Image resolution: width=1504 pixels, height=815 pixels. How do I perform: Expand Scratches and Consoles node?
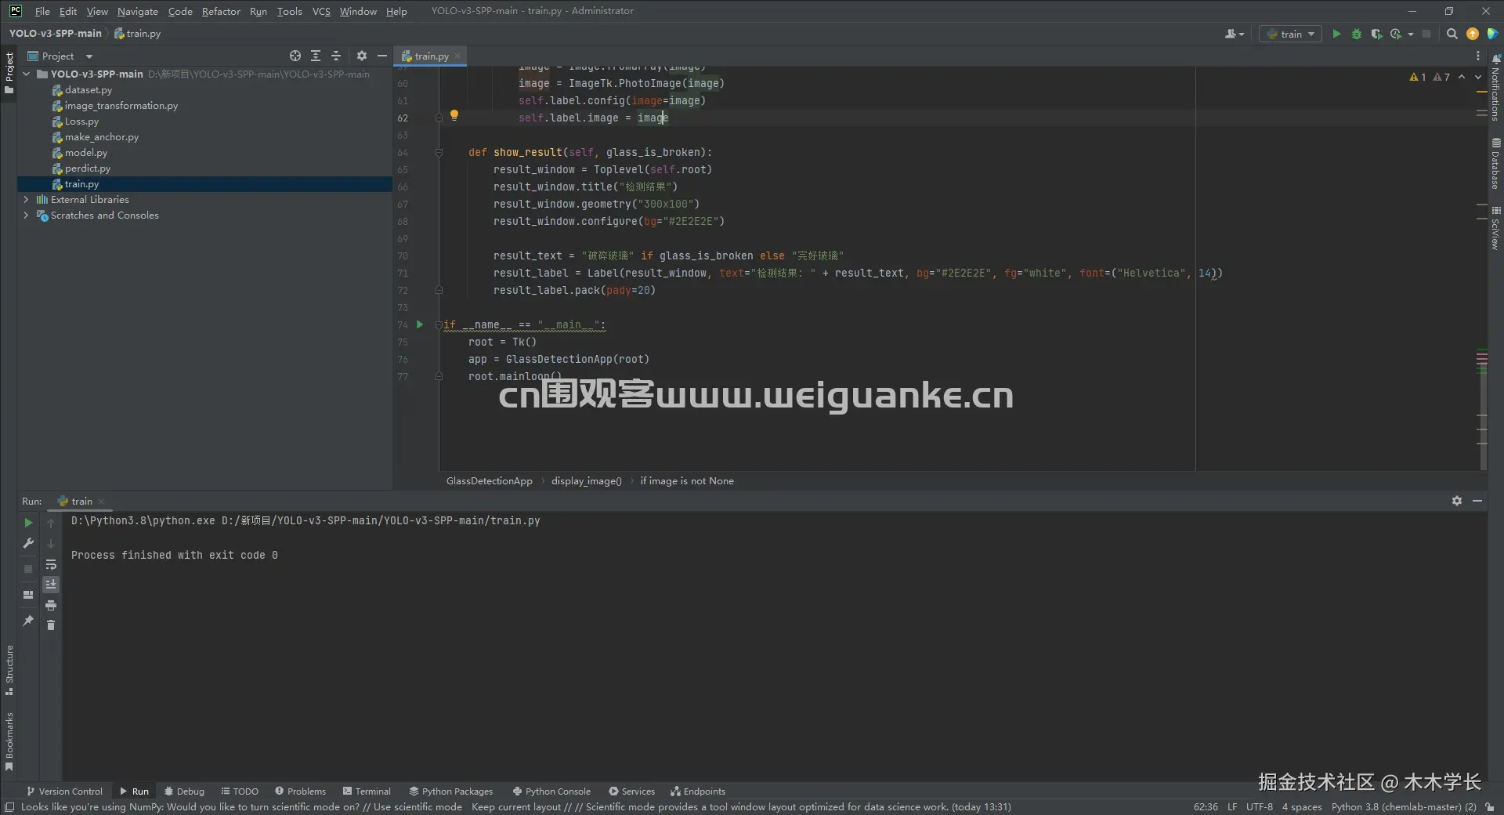tap(26, 216)
